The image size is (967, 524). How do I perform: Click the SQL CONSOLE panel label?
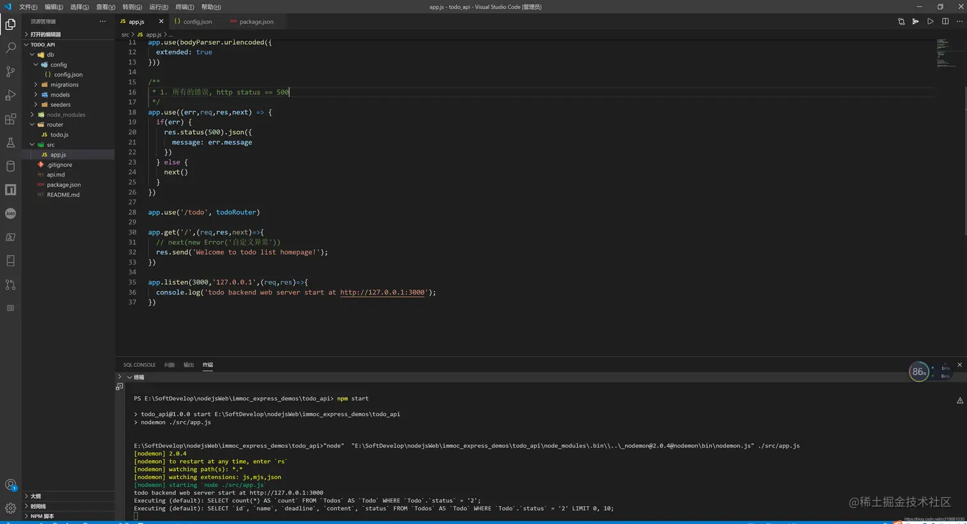click(x=139, y=364)
